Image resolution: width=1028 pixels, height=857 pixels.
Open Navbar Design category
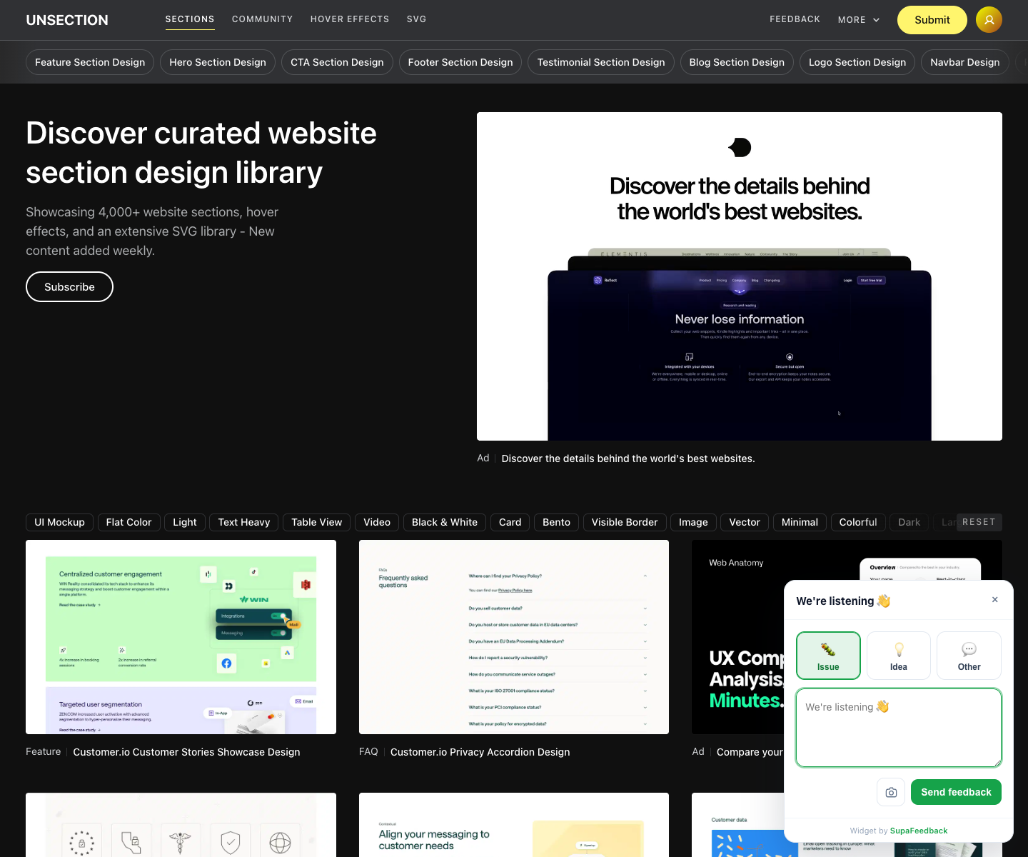pyautogui.click(x=965, y=62)
